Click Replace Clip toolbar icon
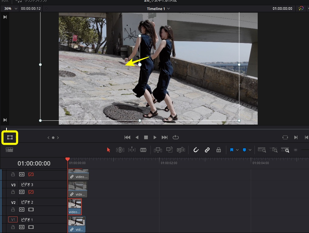The height and width of the screenshot is (233, 309). [x=181, y=150]
